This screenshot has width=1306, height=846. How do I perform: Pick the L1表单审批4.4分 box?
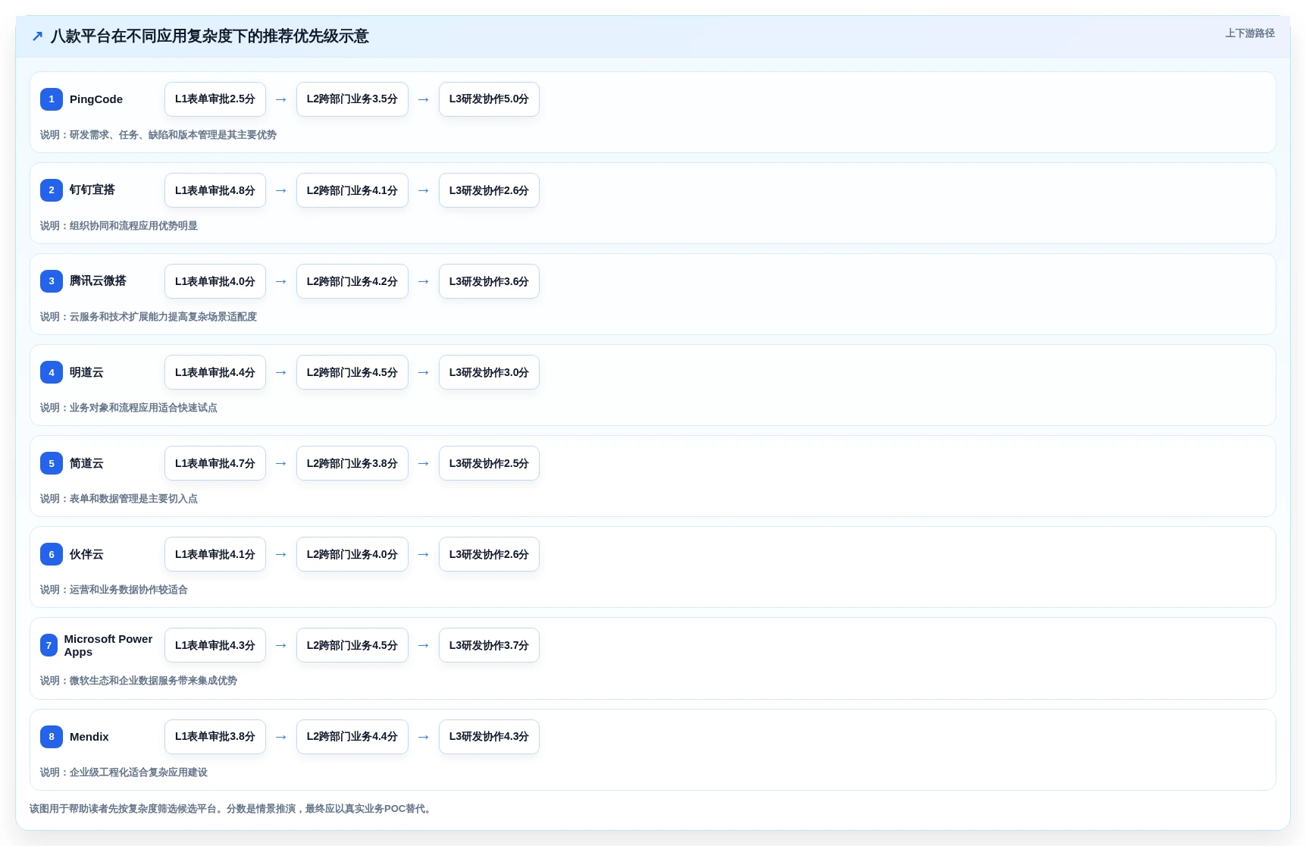215,372
